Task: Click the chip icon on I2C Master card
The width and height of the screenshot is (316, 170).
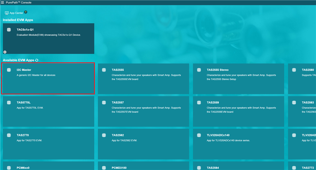Action: (9, 70)
